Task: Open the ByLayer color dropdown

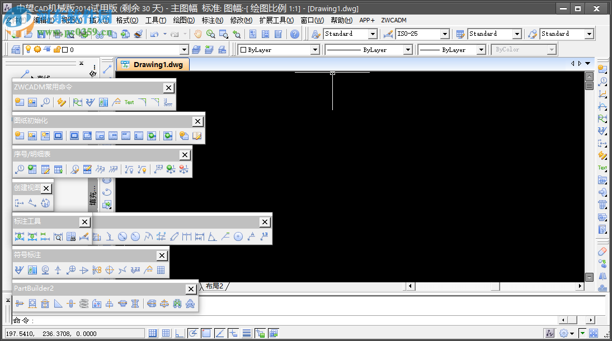Action: (x=315, y=50)
